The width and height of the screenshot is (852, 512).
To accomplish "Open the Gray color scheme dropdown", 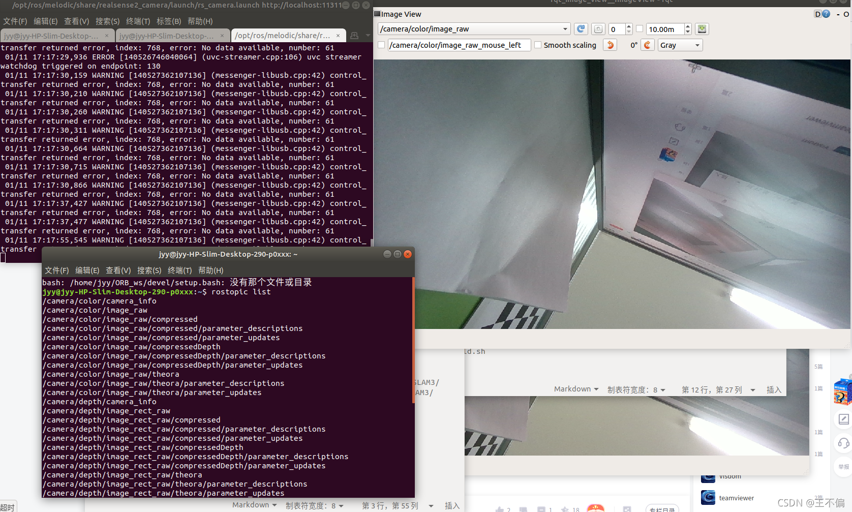I will [x=680, y=45].
